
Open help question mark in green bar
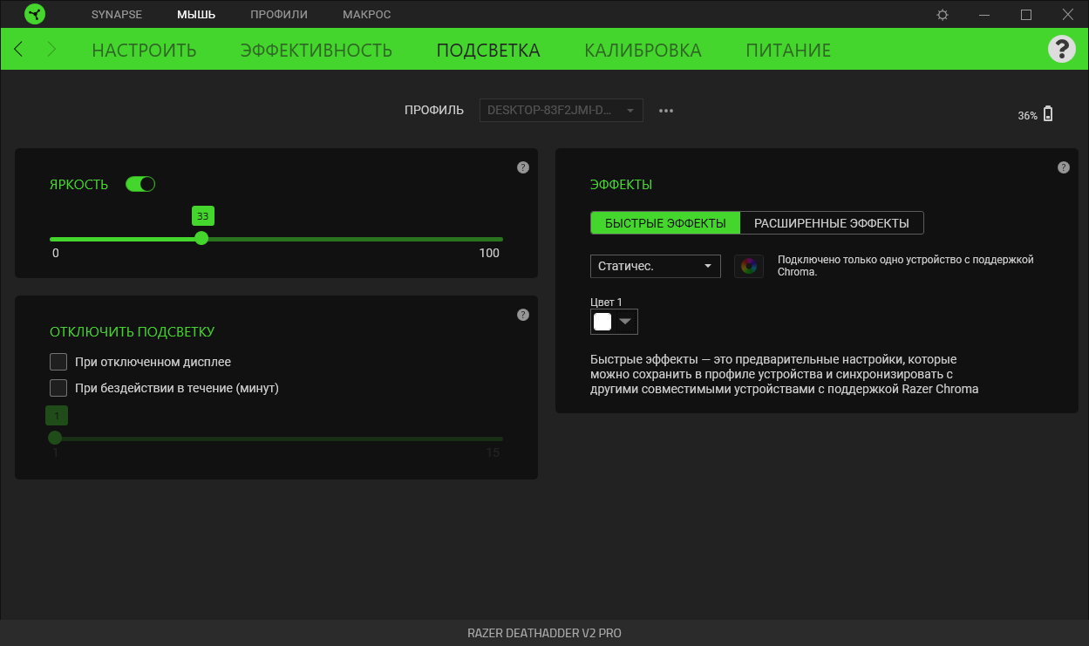[x=1061, y=49]
